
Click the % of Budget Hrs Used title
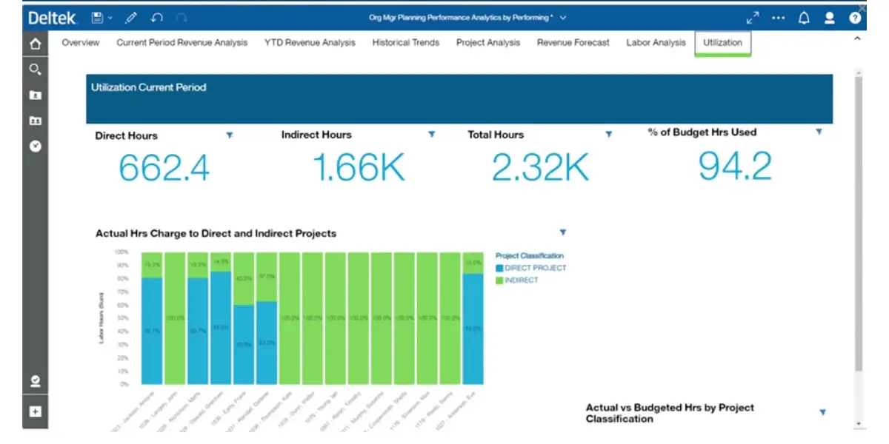(x=702, y=132)
